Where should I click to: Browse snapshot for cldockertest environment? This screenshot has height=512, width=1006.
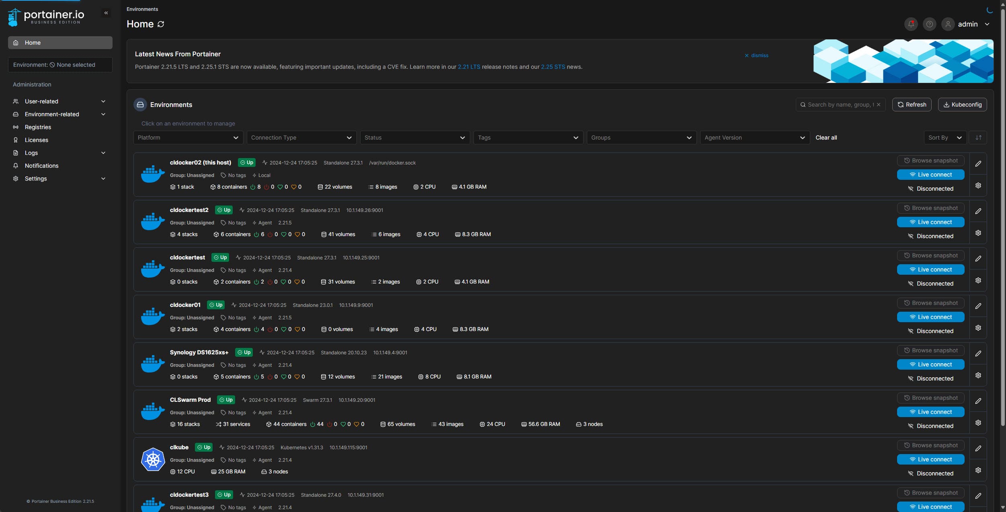tap(930, 255)
